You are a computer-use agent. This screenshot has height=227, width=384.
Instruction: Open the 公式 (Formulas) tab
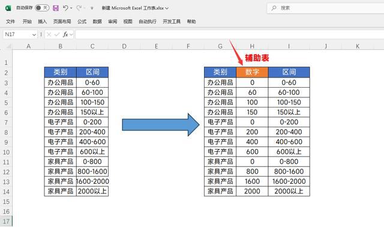pos(82,22)
